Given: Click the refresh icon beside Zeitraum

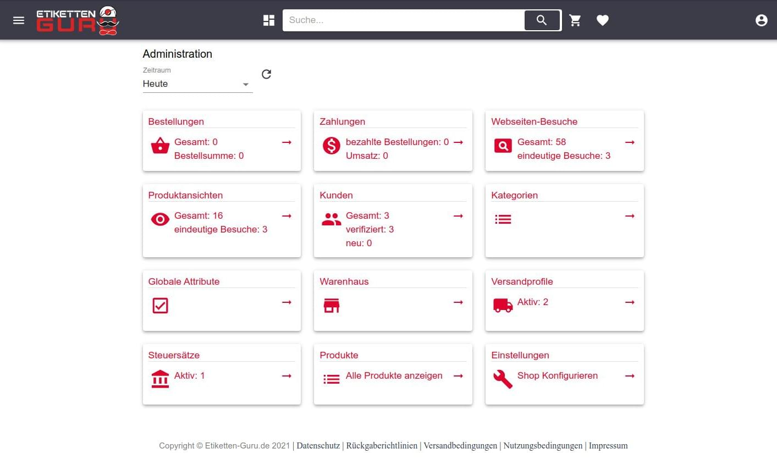Looking at the screenshot, I should (x=266, y=74).
